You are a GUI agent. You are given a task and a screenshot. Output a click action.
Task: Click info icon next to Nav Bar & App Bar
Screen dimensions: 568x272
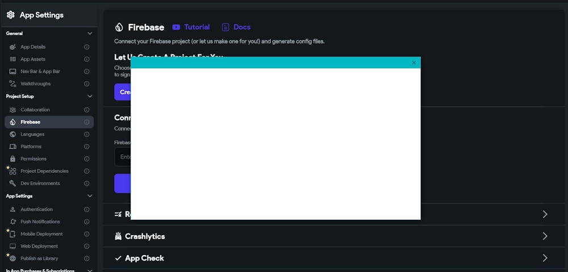(86, 71)
